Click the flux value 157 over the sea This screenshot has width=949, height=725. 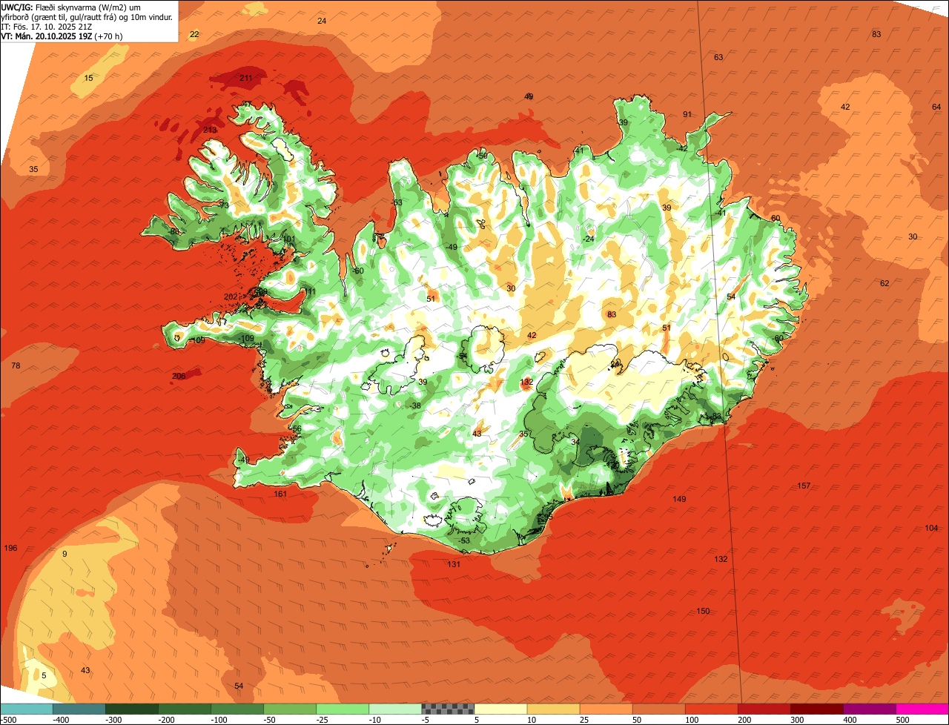pos(804,486)
